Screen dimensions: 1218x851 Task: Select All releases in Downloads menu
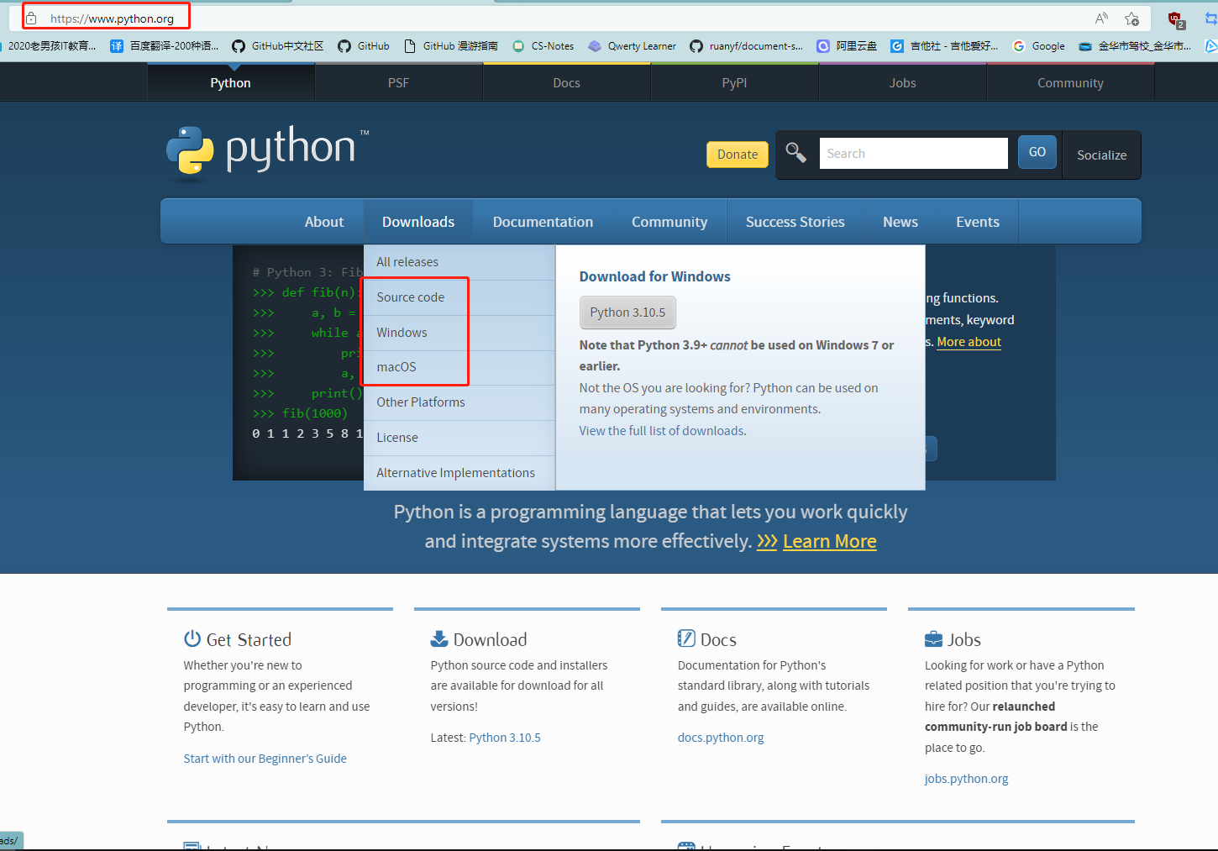tap(459, 262)
